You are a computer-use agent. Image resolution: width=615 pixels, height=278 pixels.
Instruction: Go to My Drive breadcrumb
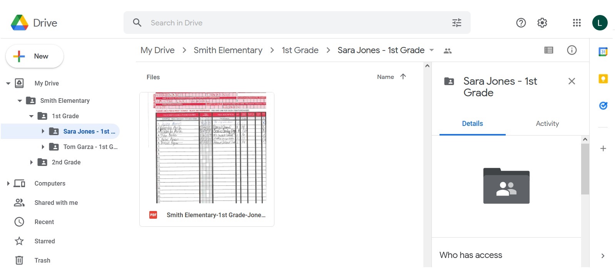pyautogui.click(x=157, y=50)
